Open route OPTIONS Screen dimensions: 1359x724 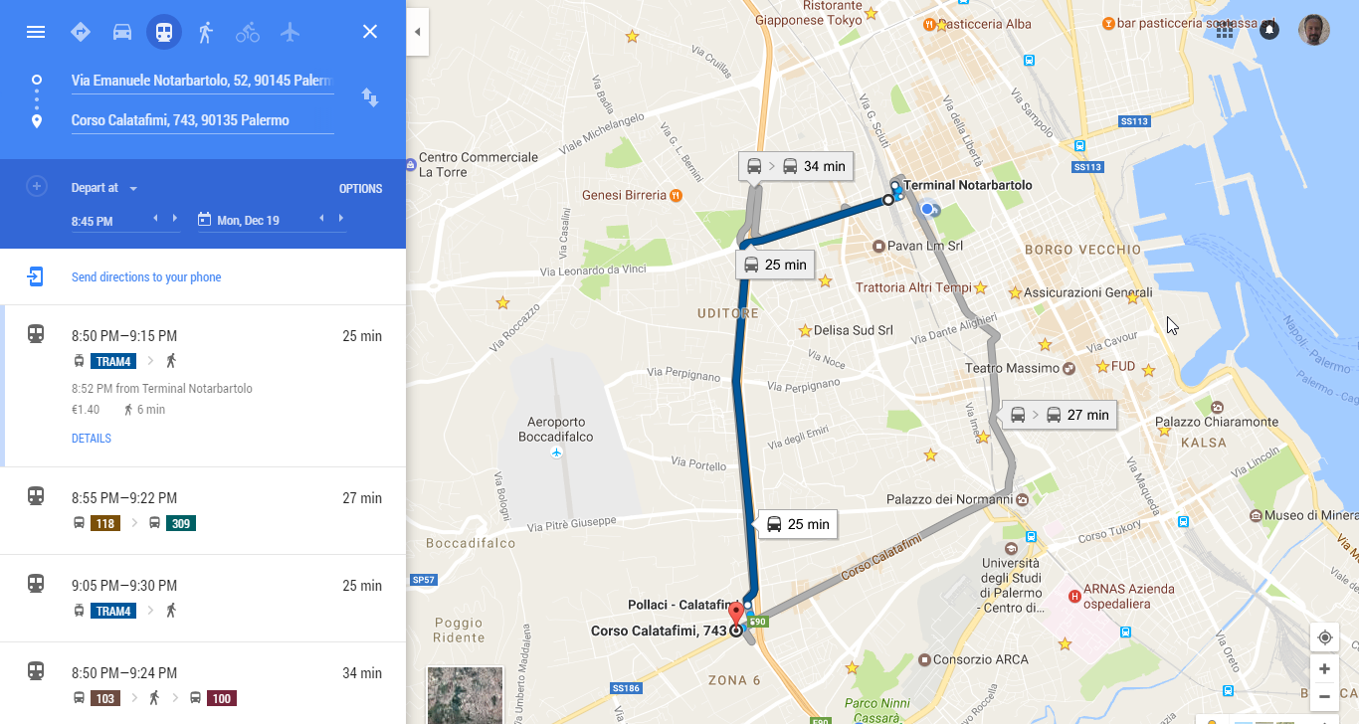(x=360, y=189)
